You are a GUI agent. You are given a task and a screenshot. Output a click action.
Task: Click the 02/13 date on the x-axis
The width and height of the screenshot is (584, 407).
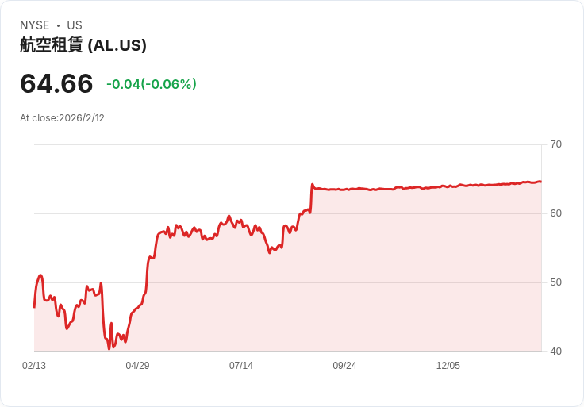click(34, 366)
